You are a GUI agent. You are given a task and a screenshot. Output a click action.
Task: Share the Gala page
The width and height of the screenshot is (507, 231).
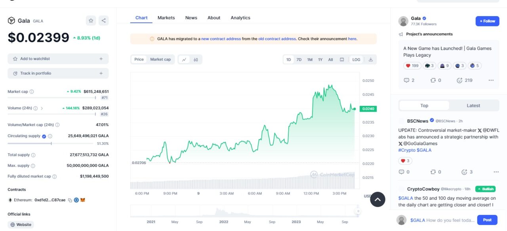point(103,21)
